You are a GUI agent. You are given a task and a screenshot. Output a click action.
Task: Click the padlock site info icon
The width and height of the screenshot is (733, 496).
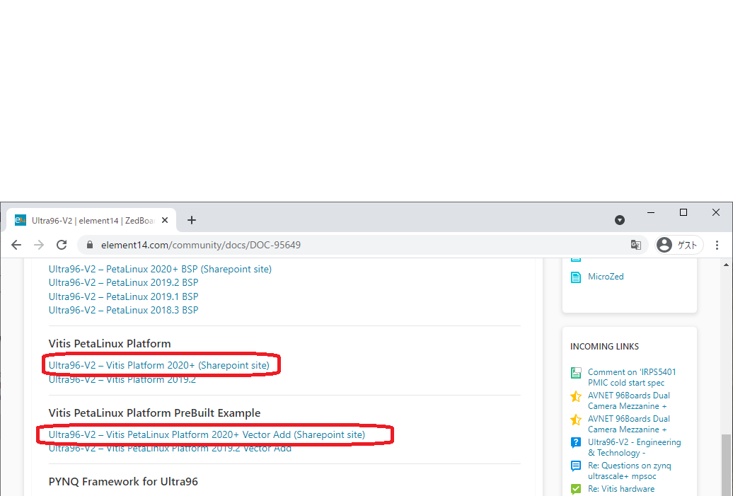90,245
